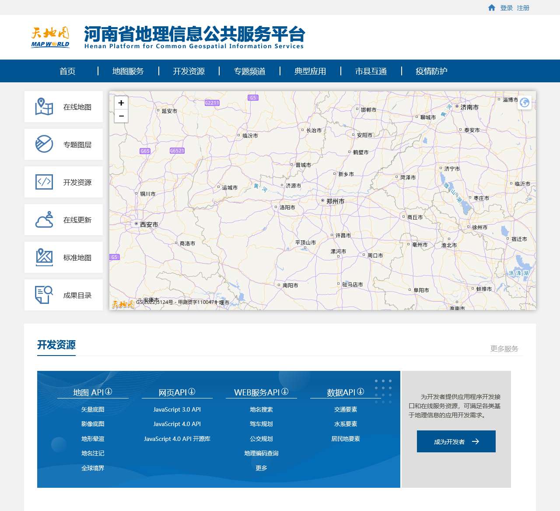Screen dimensions: 560x511
Task: Select 专题频道 in the navigation bar
Action: click(250, 71)
